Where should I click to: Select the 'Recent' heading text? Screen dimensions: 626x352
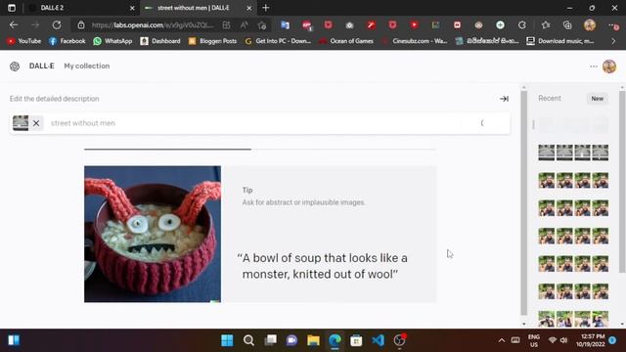[550, 98]
